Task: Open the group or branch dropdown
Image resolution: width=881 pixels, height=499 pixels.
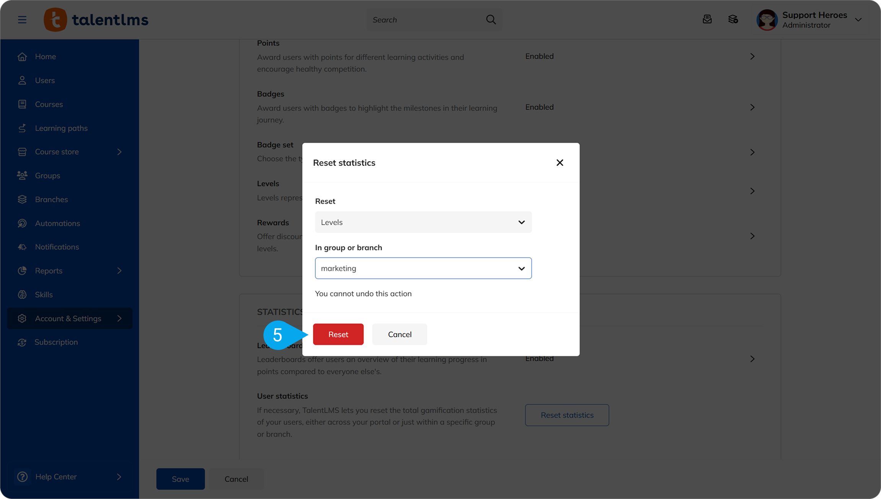Action: [x=423, y=268]
